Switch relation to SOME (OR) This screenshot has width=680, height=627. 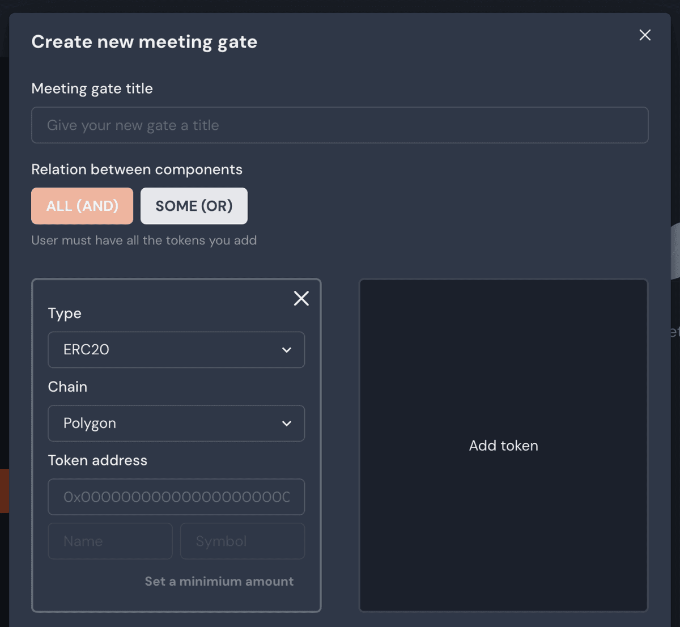tap(194, 206)
